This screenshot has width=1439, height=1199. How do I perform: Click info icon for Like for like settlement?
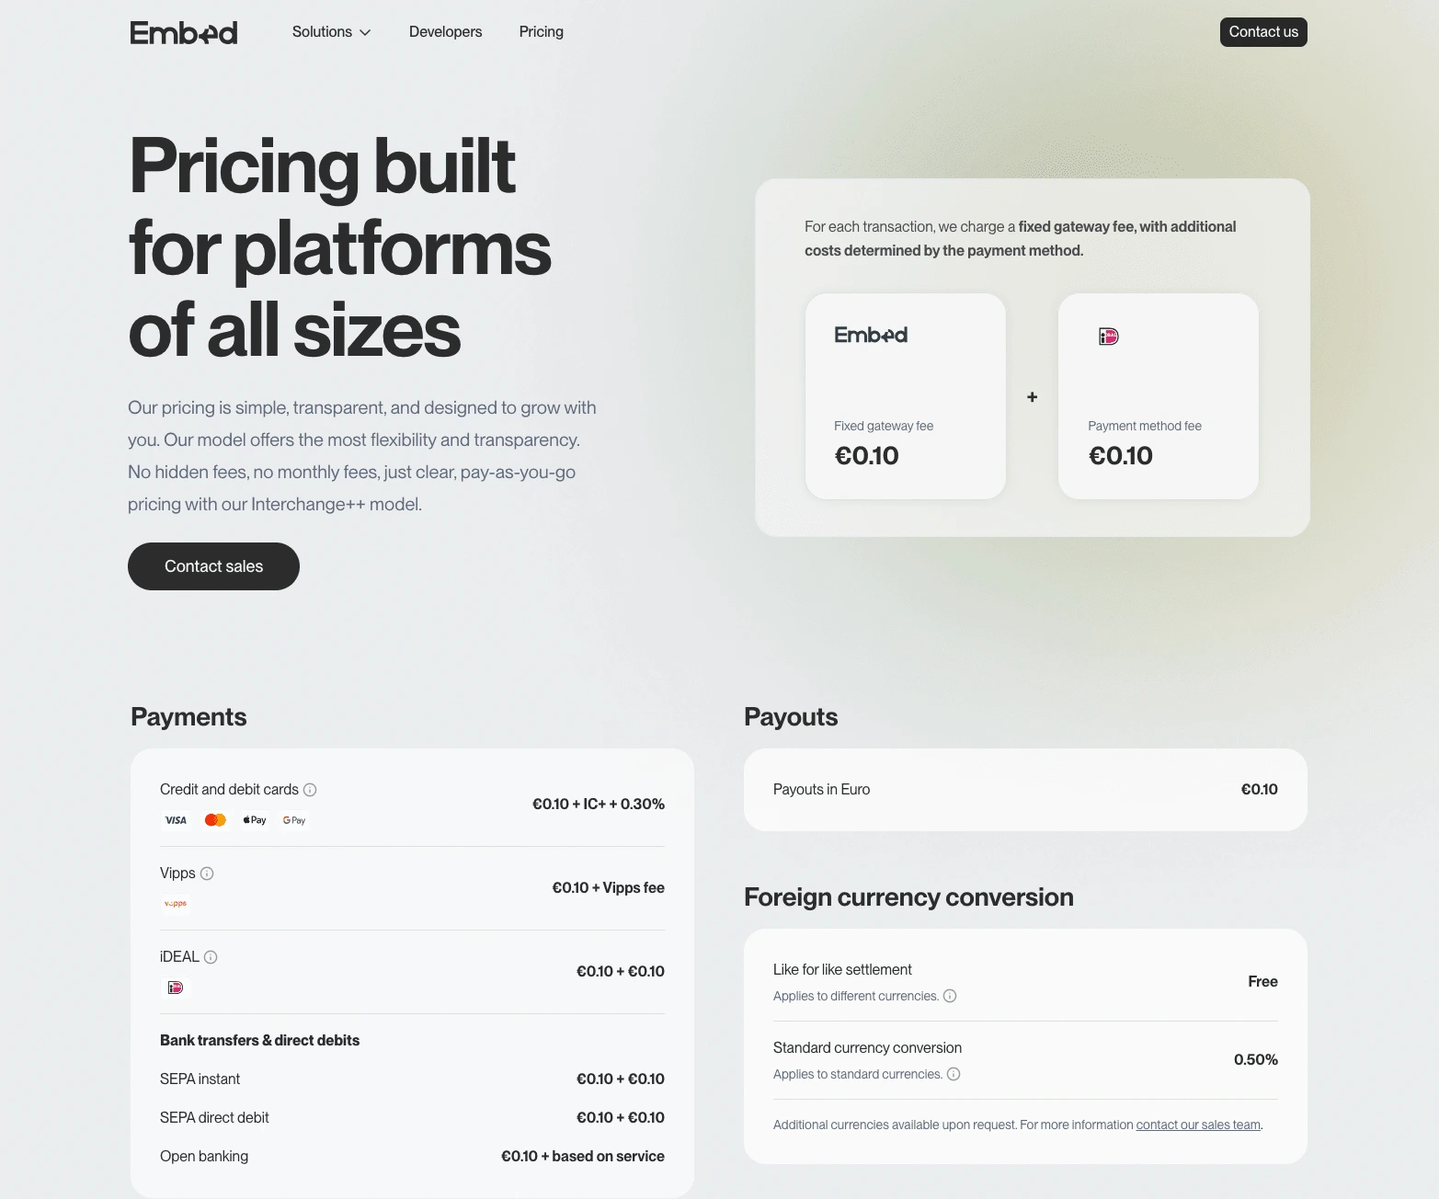pos(950,996)
